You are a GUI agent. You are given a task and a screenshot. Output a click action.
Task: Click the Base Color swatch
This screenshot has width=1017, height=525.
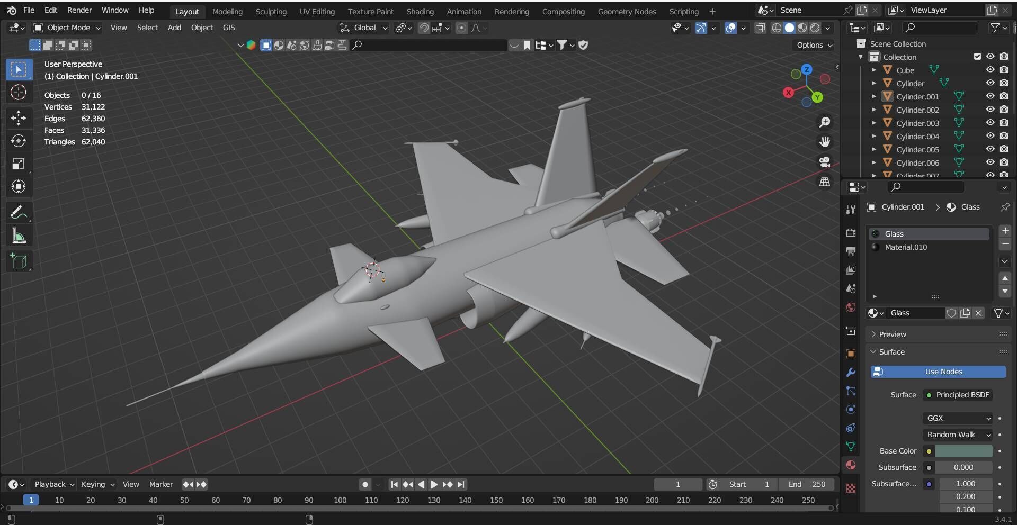(x=964, y=451)
